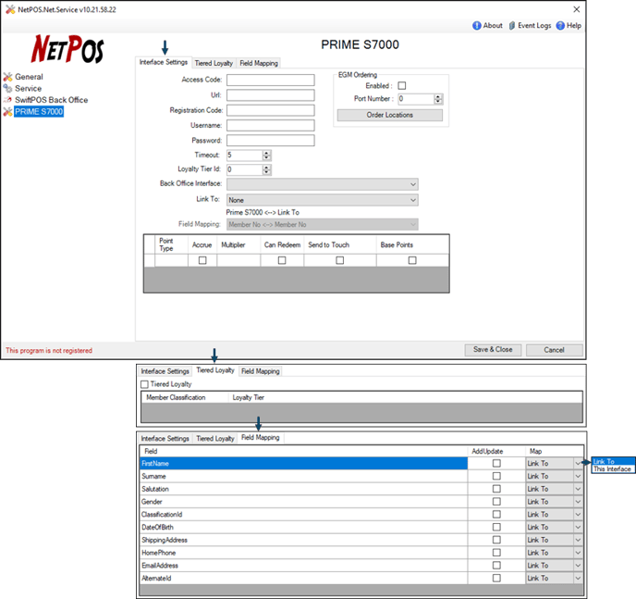This screenshot has width=636, height=599.
Task: Toggle the Send to Touch checkbox
Action: (x=340, y=260)
